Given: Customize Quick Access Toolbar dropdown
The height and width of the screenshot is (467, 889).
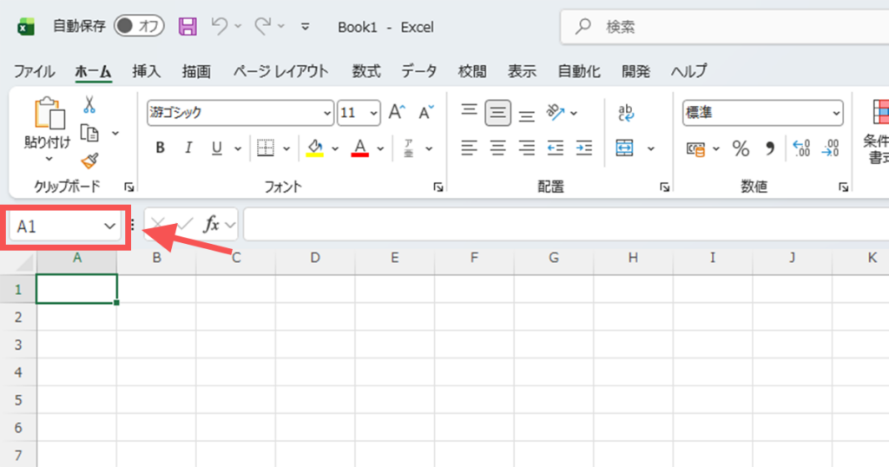Looking at the screenshot, I should (x=305, y=27).
